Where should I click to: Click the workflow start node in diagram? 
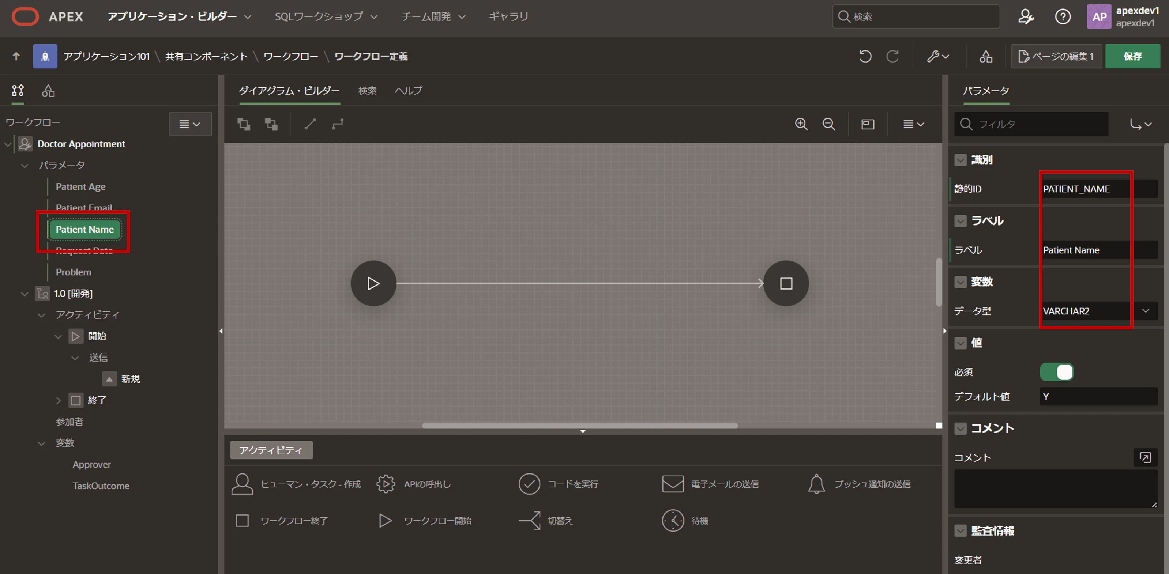[373, 283]
